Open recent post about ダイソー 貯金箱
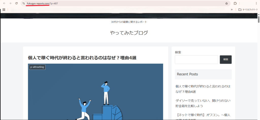The width and height of the screenshot is (260, 120). click(203, 103)
